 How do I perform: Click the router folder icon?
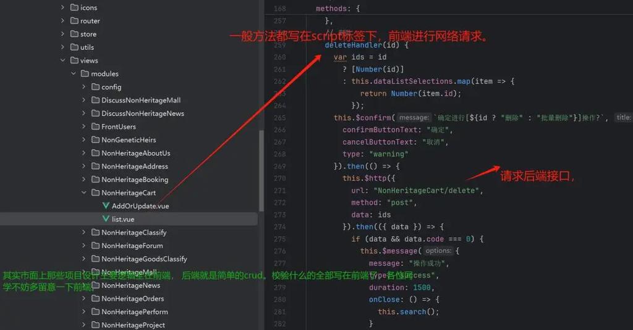point(74,20)
